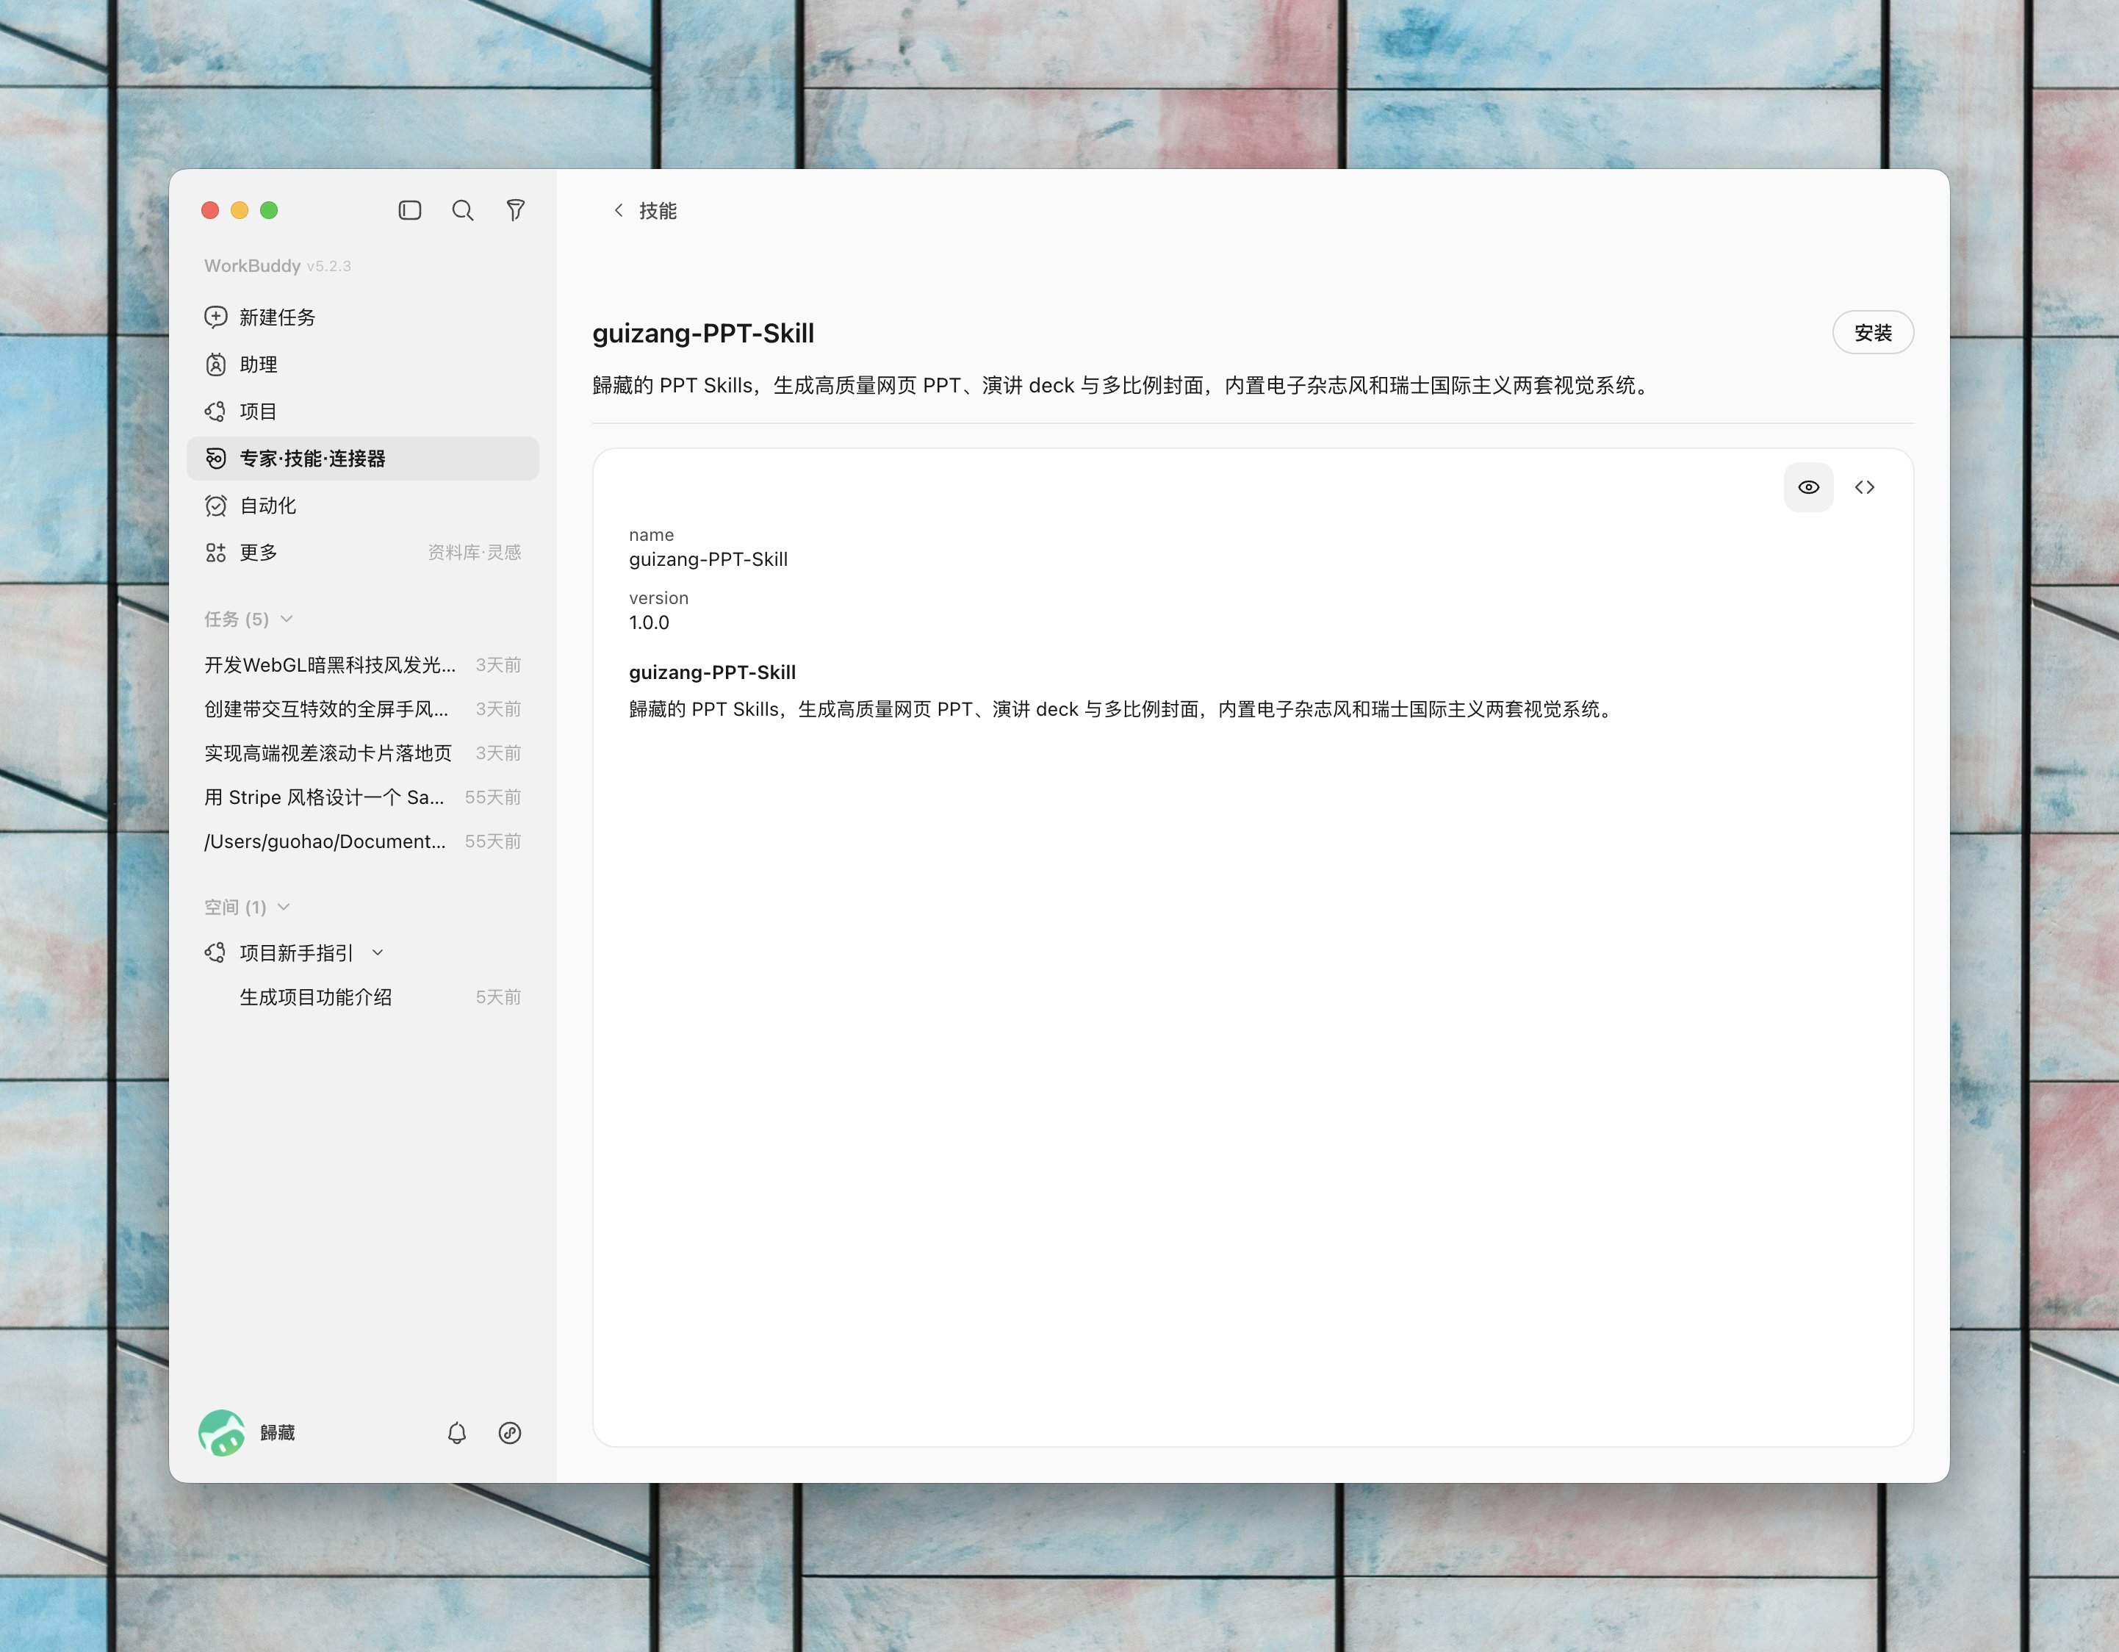The width and height of the screenshot is (2119, 1652).
Task: Click the 项目 icon in navigation
Action: [215, 412]
